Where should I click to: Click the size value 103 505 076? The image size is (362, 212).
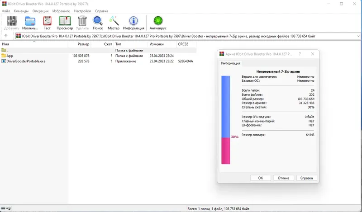point(81,56)
